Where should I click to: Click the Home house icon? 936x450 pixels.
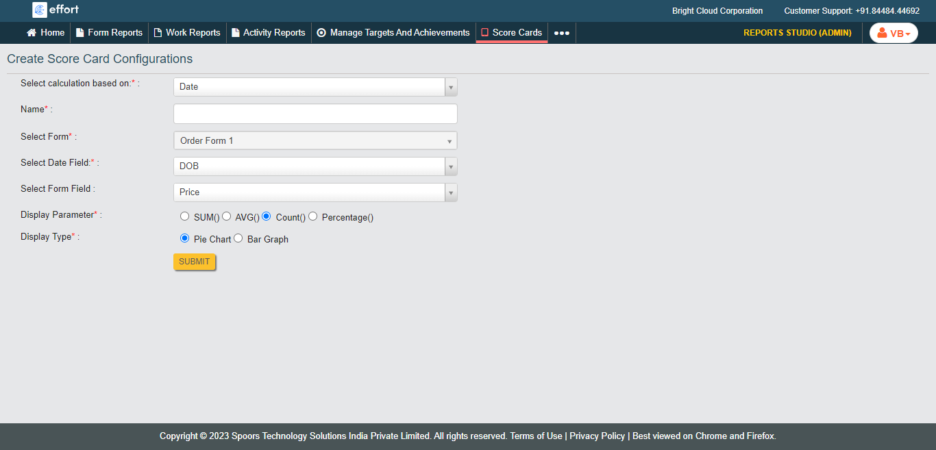pos(32,33)
